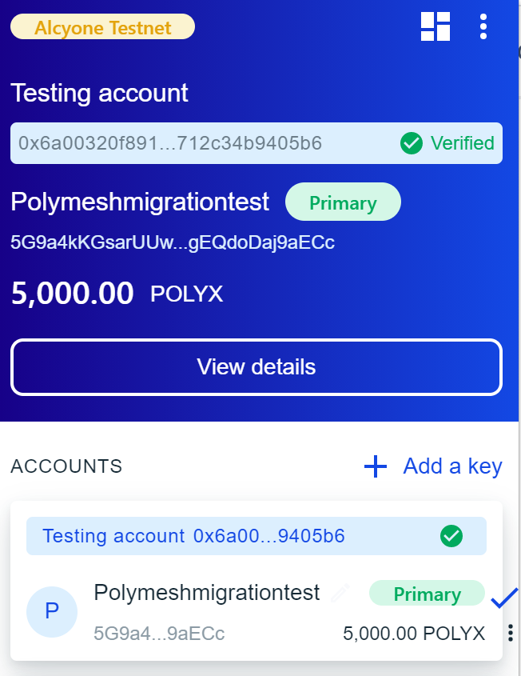The width and height of the screenshot is (521, 676).
Task: Click the plus icon beside Add a key
Action: (376, 466)
